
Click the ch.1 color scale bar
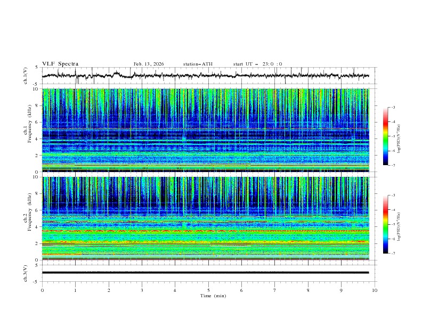(x=385, y=136)
